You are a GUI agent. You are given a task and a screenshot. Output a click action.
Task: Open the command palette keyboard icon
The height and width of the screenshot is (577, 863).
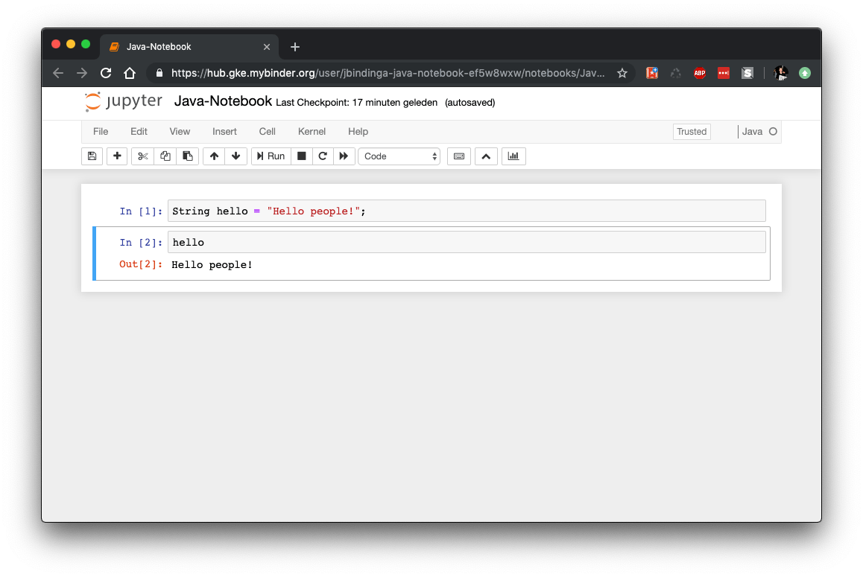tap(458, 156)
